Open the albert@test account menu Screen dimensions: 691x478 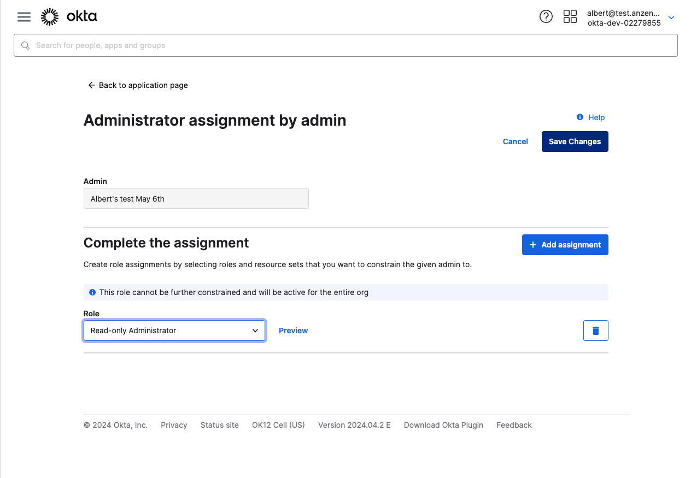623,17
